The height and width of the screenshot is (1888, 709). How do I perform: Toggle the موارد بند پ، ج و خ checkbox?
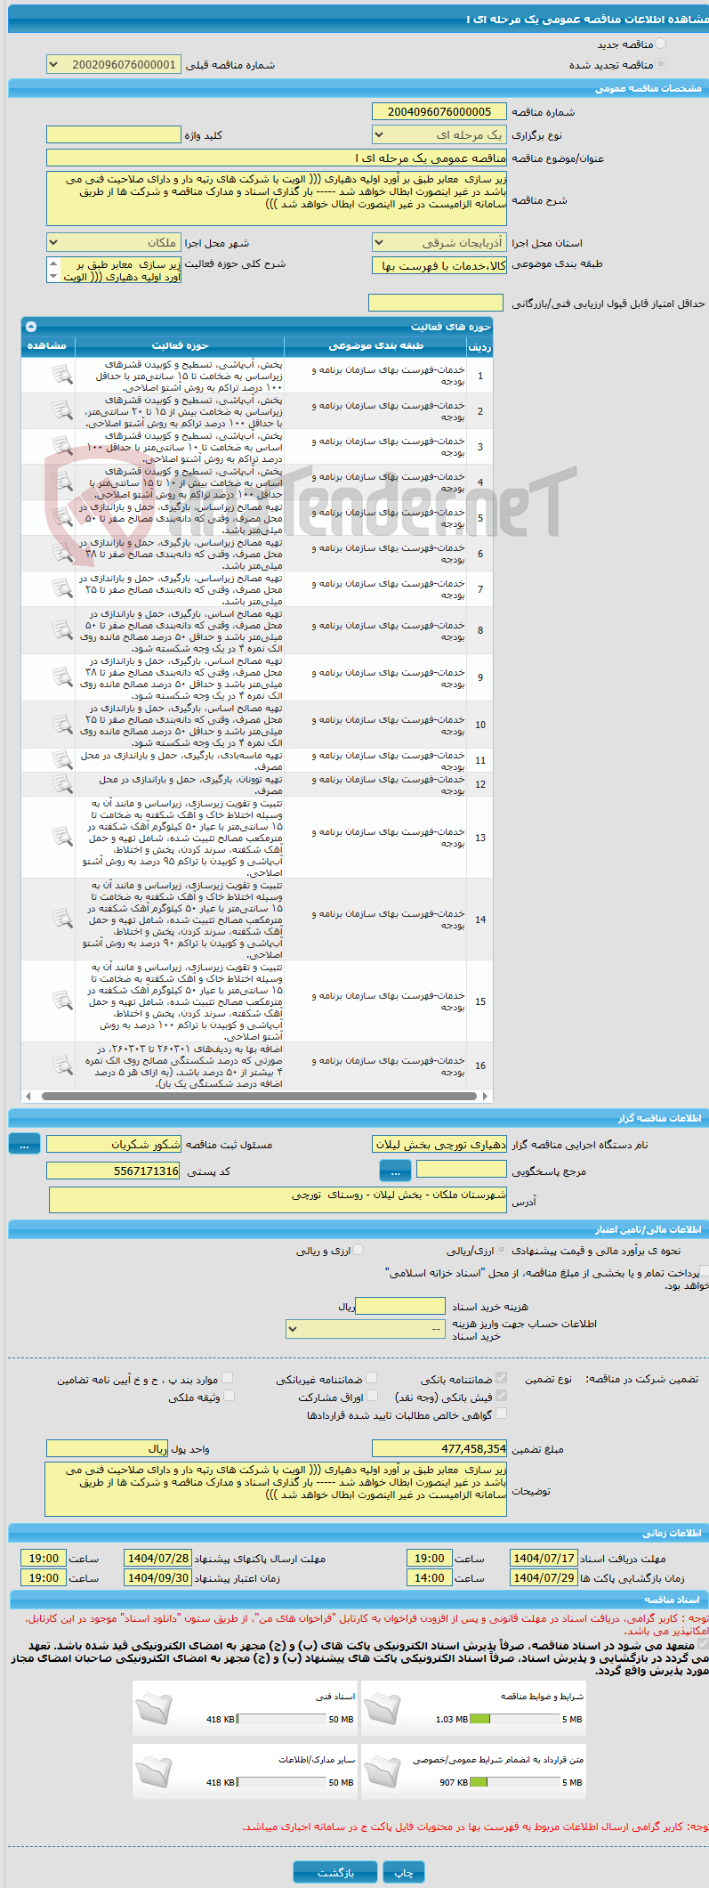227,1378
